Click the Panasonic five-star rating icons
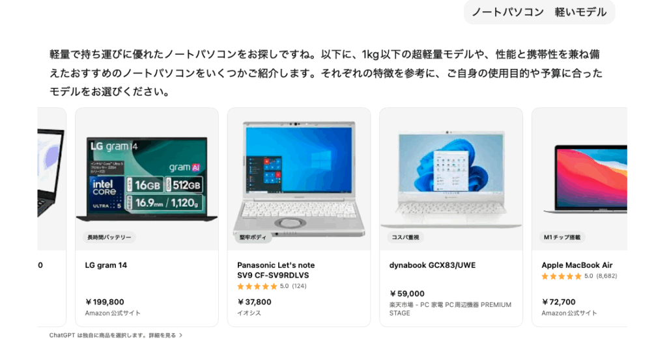Image resolution: width=667 pixels, height=348 pixels. [x=257, y=286]
